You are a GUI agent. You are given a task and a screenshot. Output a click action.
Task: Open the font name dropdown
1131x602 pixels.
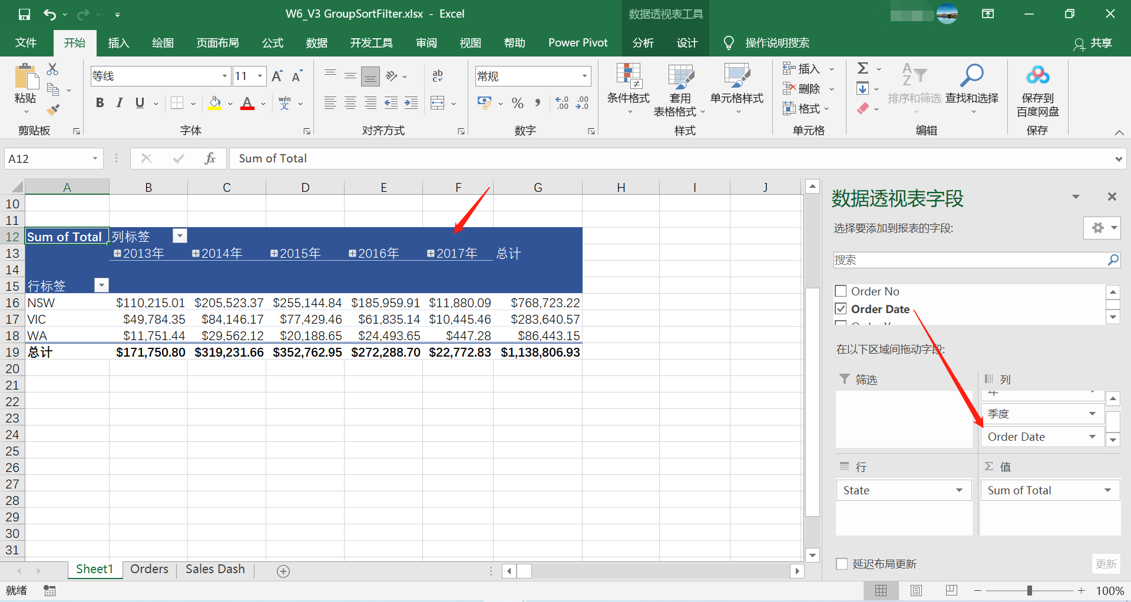[224, 76]
